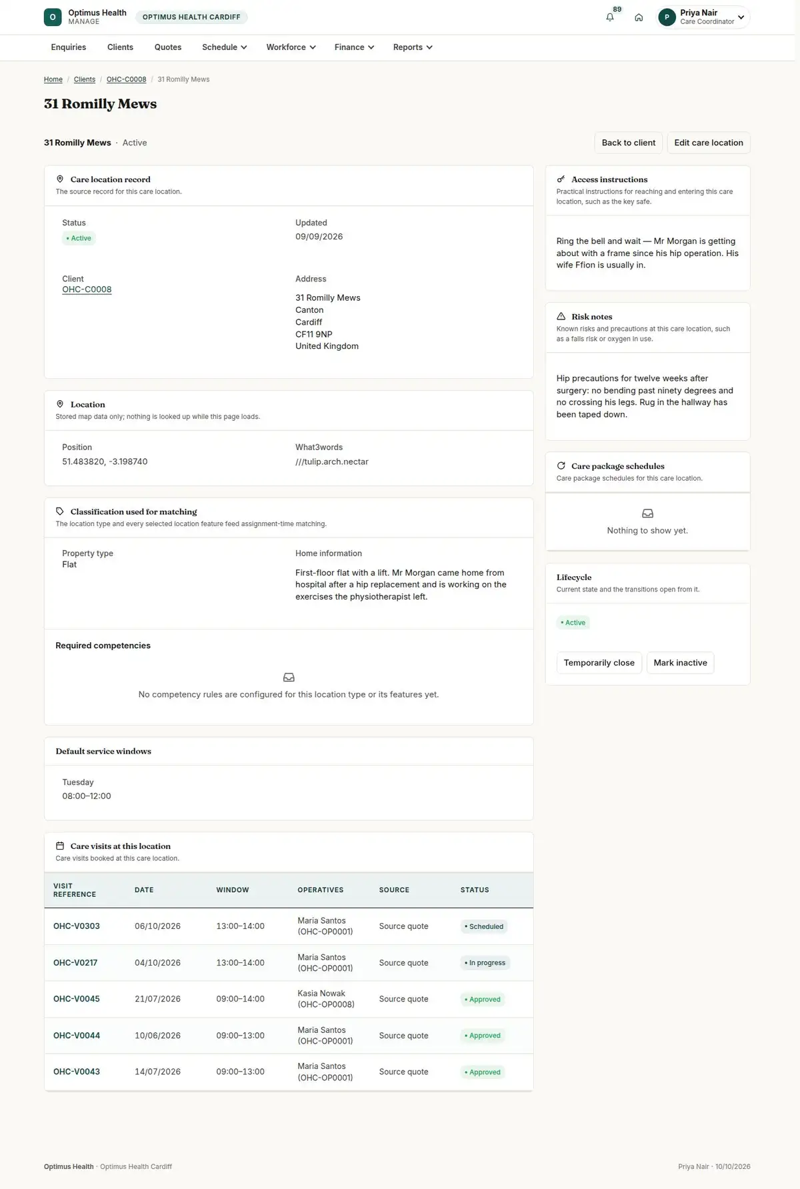The image size is (800, 1189).
Task: Open visit OHC-V0303
Action: (x=77, y=926)
